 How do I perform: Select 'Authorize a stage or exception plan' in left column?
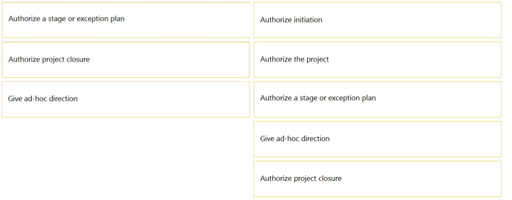point(126,20)
